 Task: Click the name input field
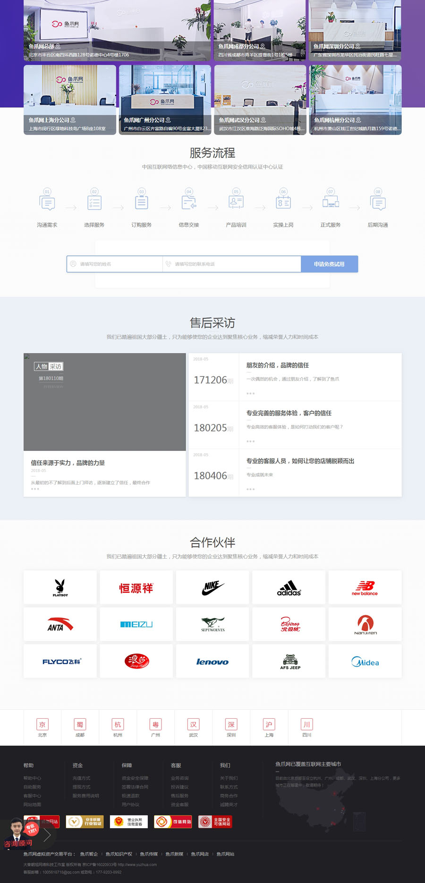(x=115, y=264)
